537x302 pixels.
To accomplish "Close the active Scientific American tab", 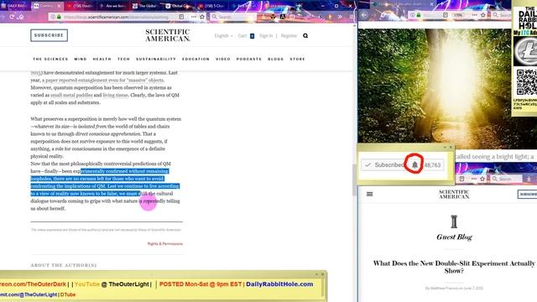I will pyautogui.click(x=59, y=6).
